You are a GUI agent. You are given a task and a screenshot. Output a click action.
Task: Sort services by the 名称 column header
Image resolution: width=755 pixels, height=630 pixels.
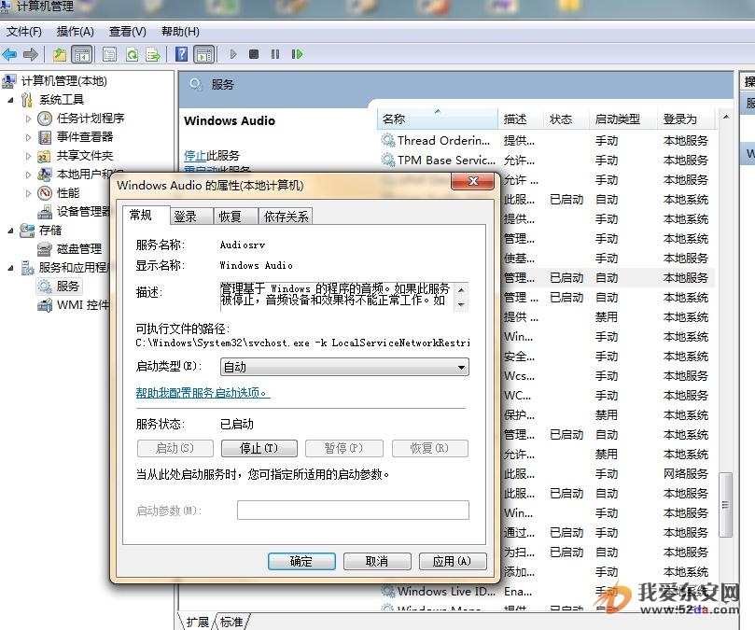point(437,119)
